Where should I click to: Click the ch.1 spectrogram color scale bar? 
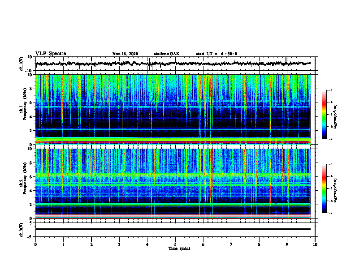tap(325, 115)
